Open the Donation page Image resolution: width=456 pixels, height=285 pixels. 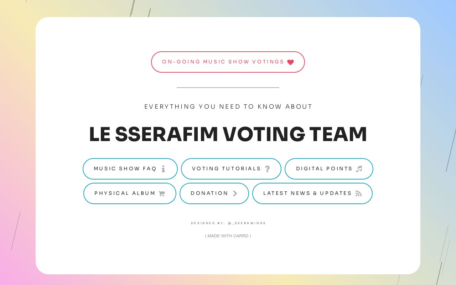pyautogui.click(x=214, y=193)
